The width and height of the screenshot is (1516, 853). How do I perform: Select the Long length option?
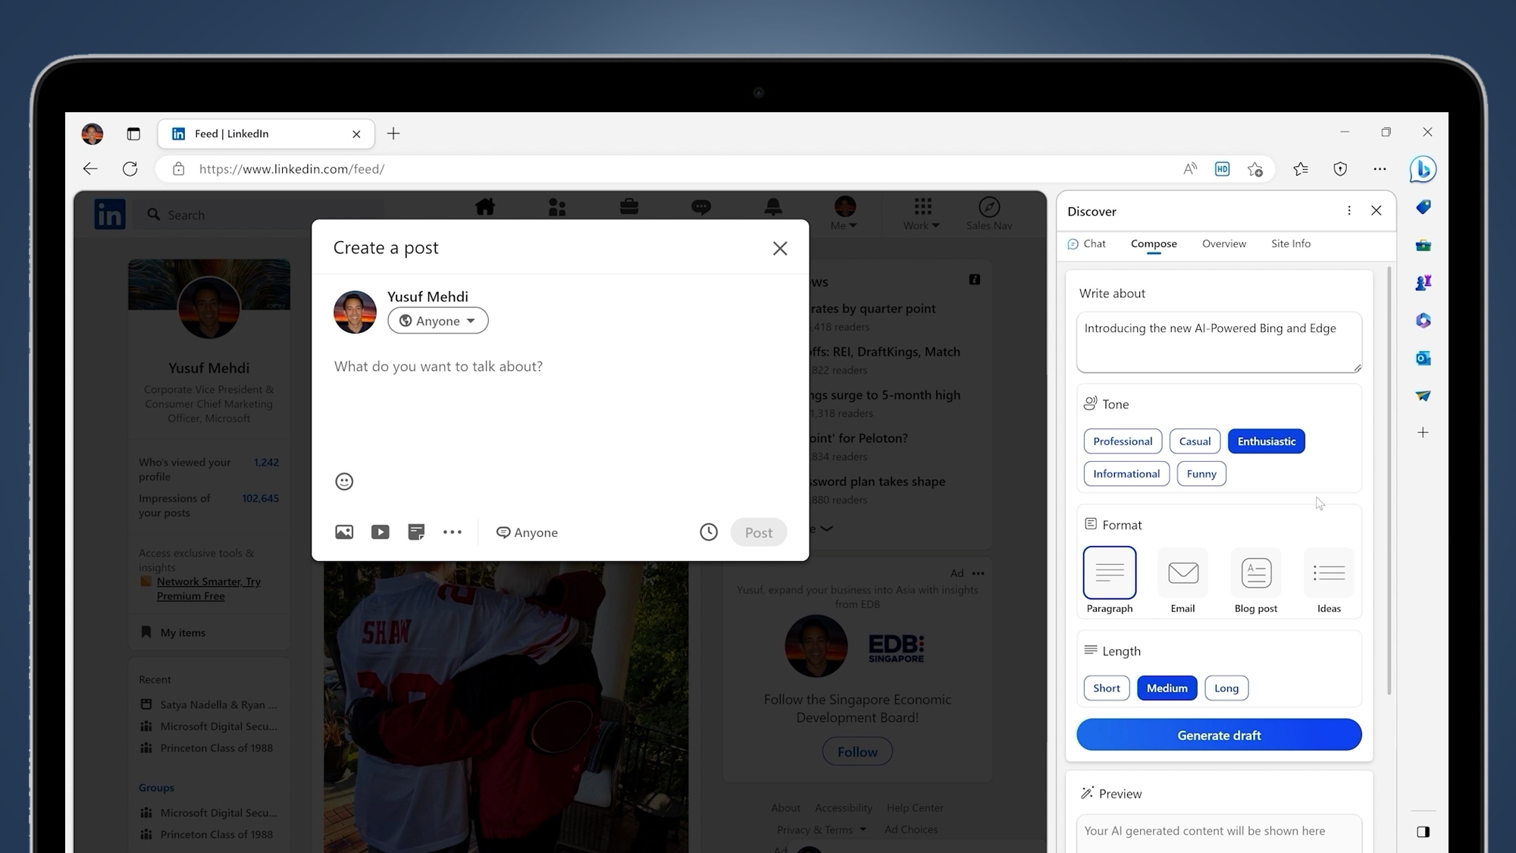(1226, 686)
